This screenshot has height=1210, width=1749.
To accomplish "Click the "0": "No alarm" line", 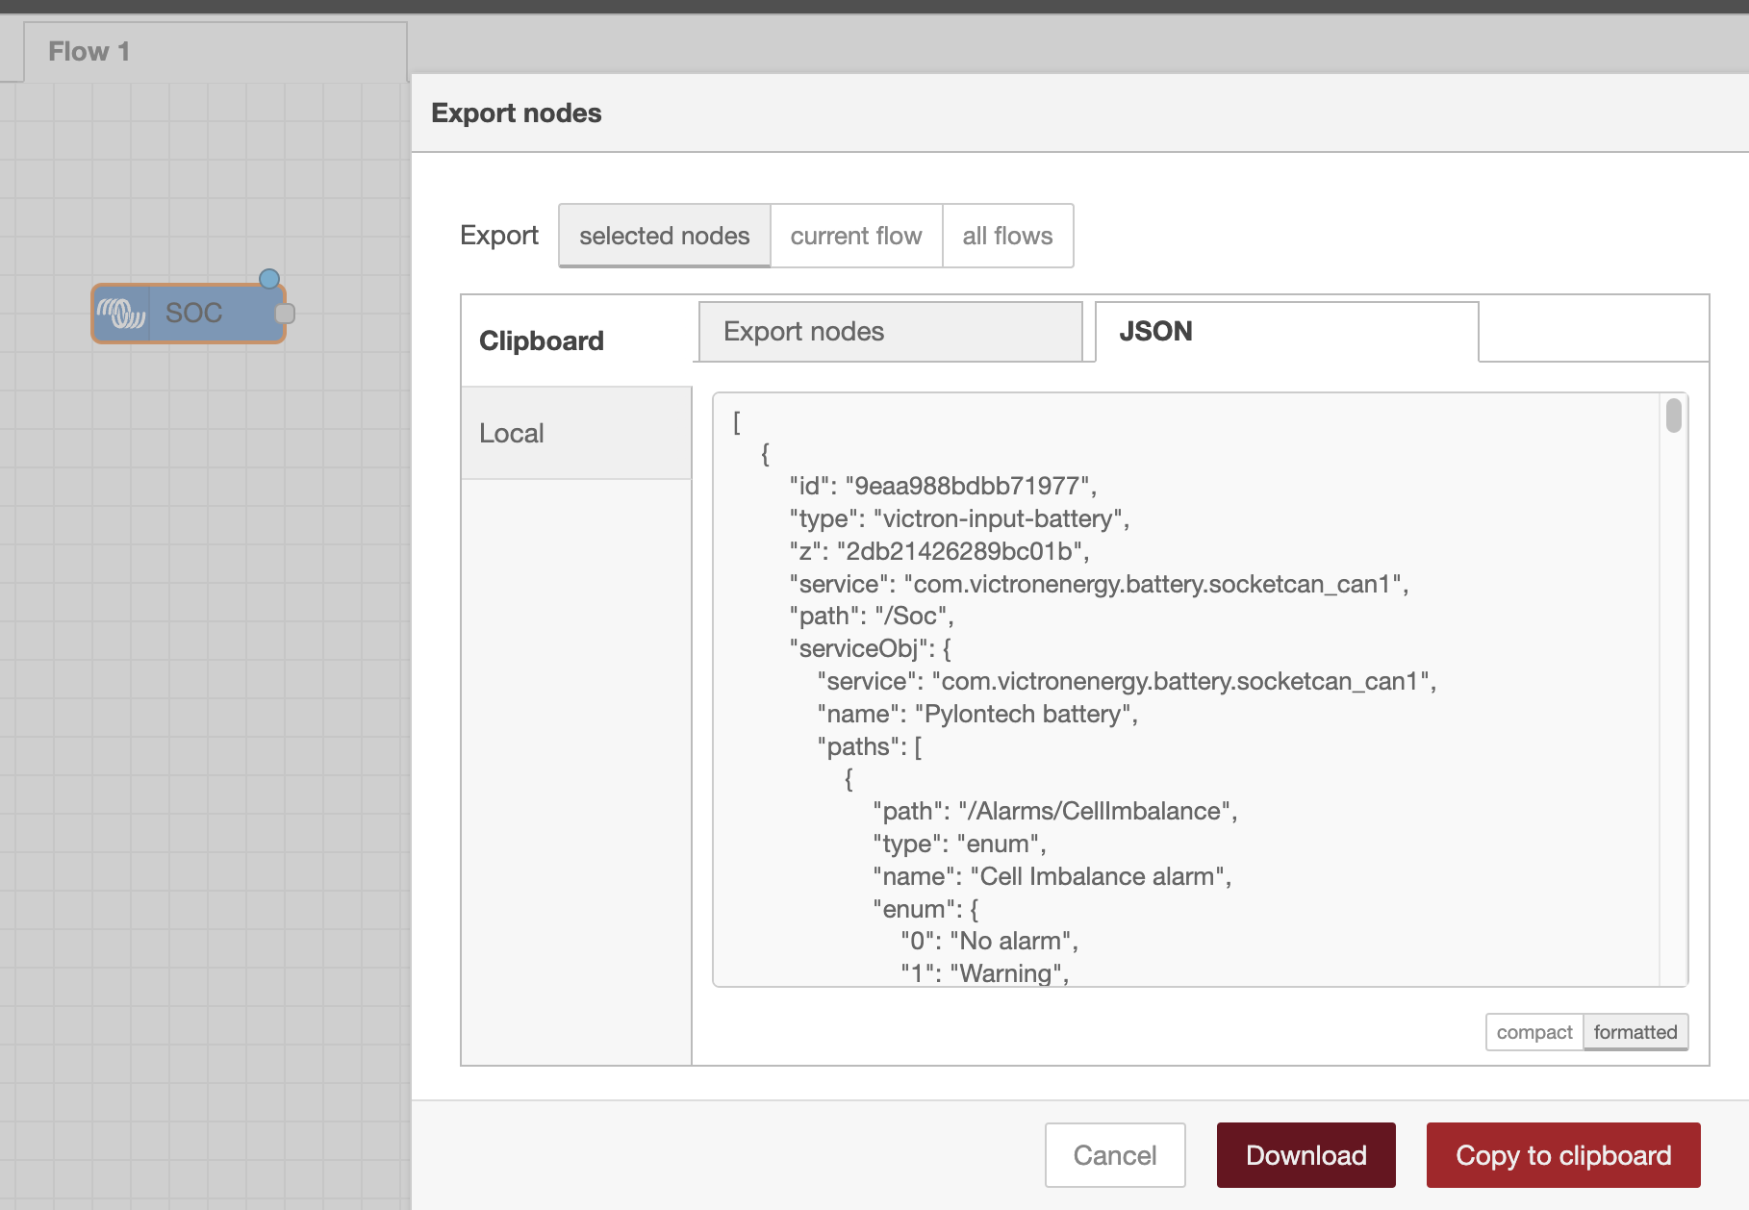I will pyautogui.click(x=990, y=941).
